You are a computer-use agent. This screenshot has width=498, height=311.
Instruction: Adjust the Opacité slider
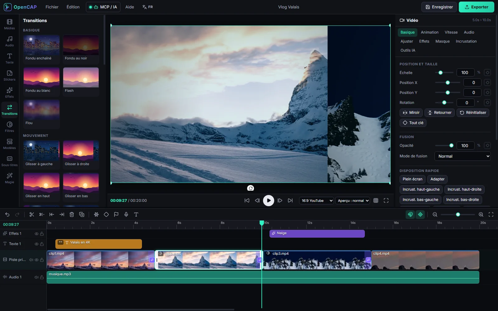(444, 146)
